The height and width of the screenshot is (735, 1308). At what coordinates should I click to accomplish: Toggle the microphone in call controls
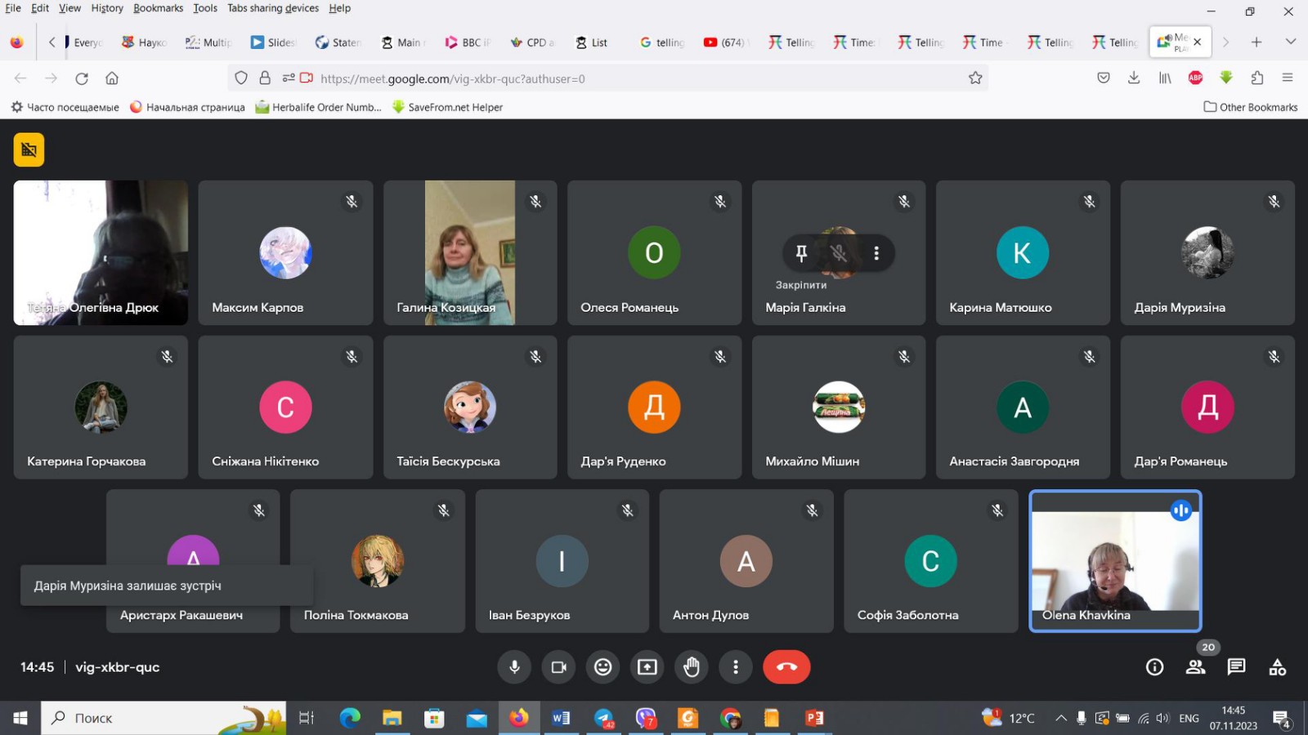pos(514,667)
